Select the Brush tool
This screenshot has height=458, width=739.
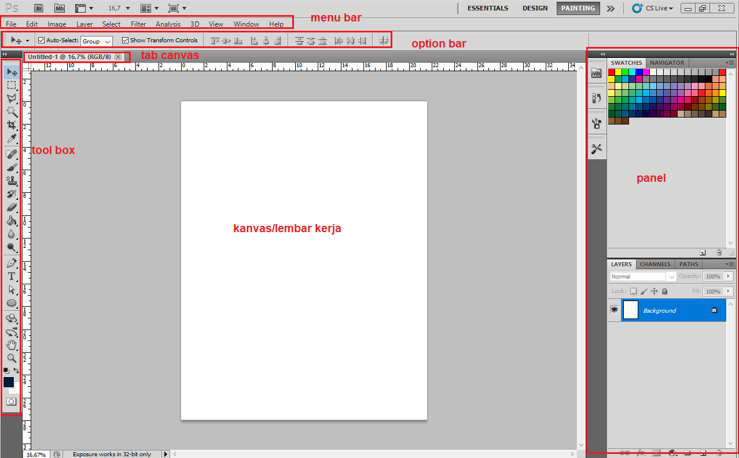pos(12,167)
